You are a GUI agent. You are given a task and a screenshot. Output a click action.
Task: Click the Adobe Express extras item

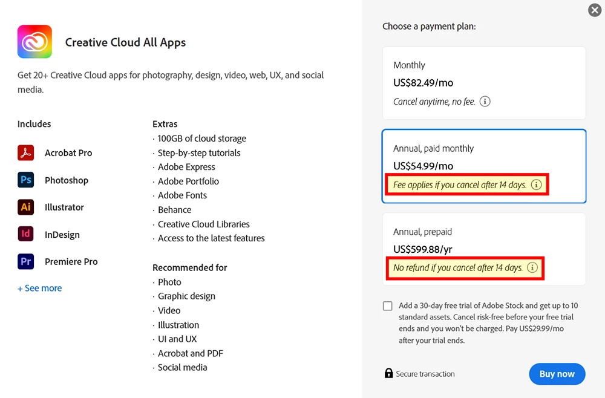coord(186,167)
